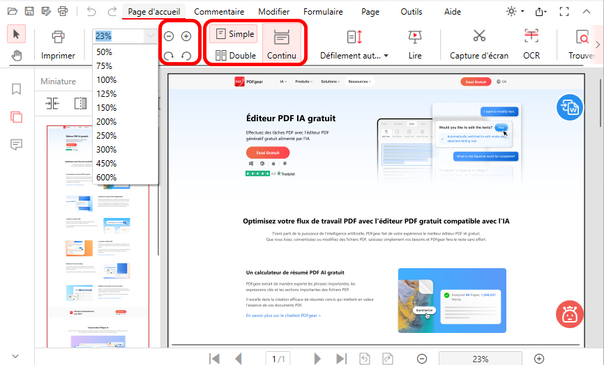Click the zoom percentage combo box field

tap(119, 36)
